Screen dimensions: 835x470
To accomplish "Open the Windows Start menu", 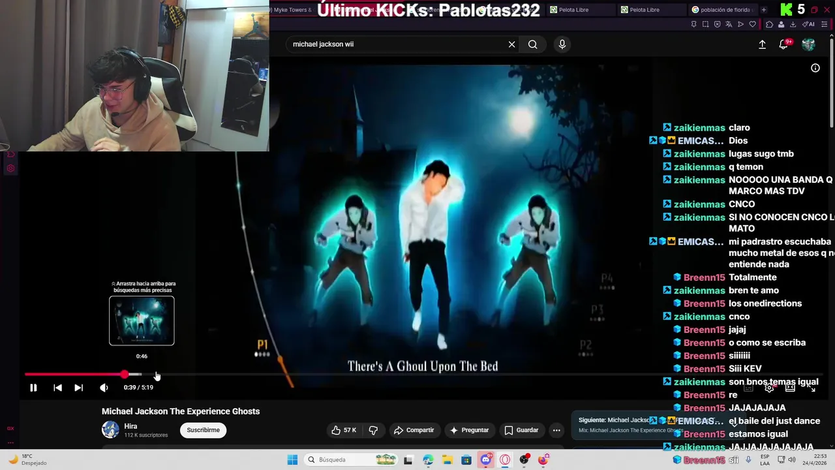I will [x=292, y=460].
